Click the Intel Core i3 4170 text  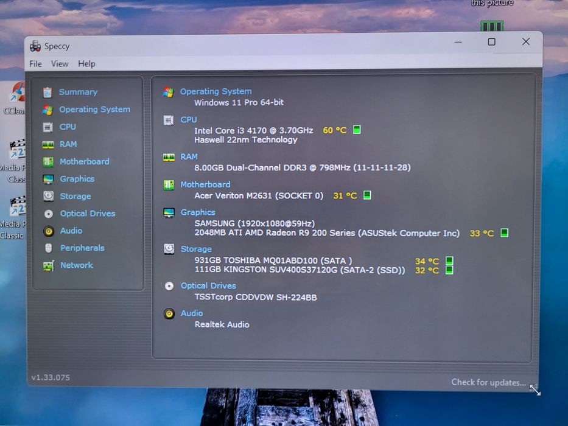click(x=254, y=130)
